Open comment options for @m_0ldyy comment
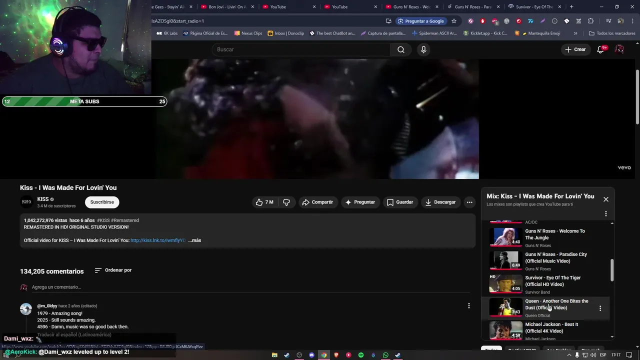The height and width of the screenshot is (360, 640). [x=468, y=305]
